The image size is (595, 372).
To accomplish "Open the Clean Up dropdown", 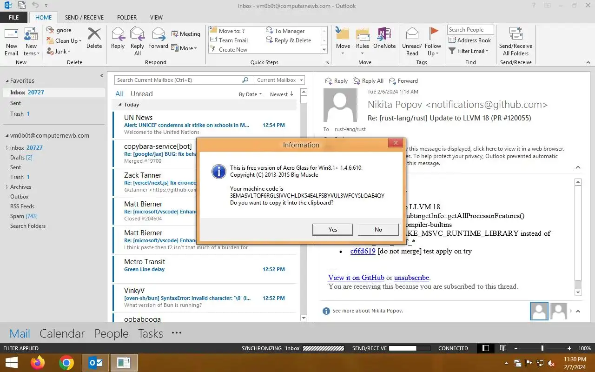I will coord(64,41).
